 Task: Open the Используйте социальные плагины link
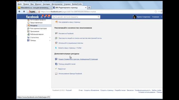(x=71, y=43)
